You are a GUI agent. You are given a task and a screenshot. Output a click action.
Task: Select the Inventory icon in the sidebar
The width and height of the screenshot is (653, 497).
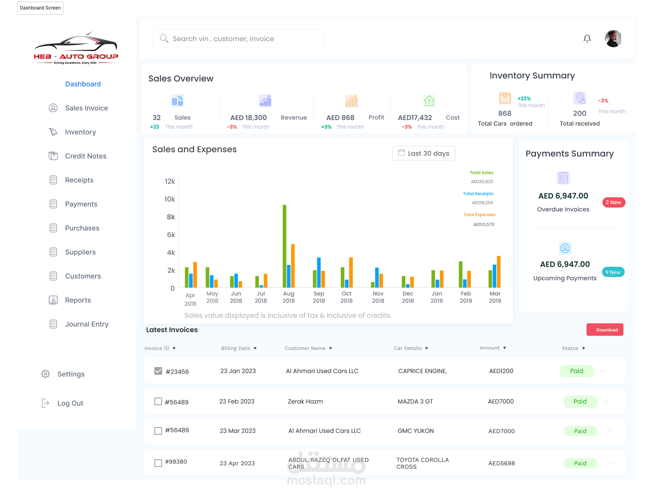tap(53, 132)
